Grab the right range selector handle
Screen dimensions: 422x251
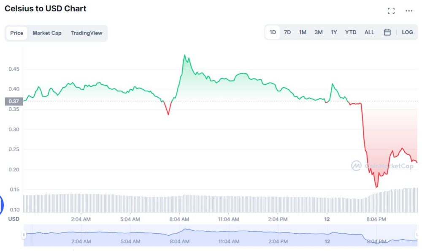coord(417,235)
